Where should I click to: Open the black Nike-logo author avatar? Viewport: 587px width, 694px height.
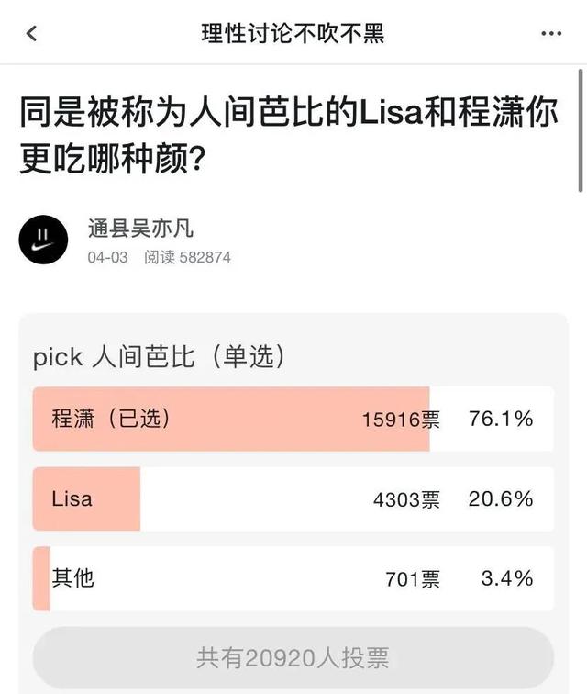(x=43, y=240)
